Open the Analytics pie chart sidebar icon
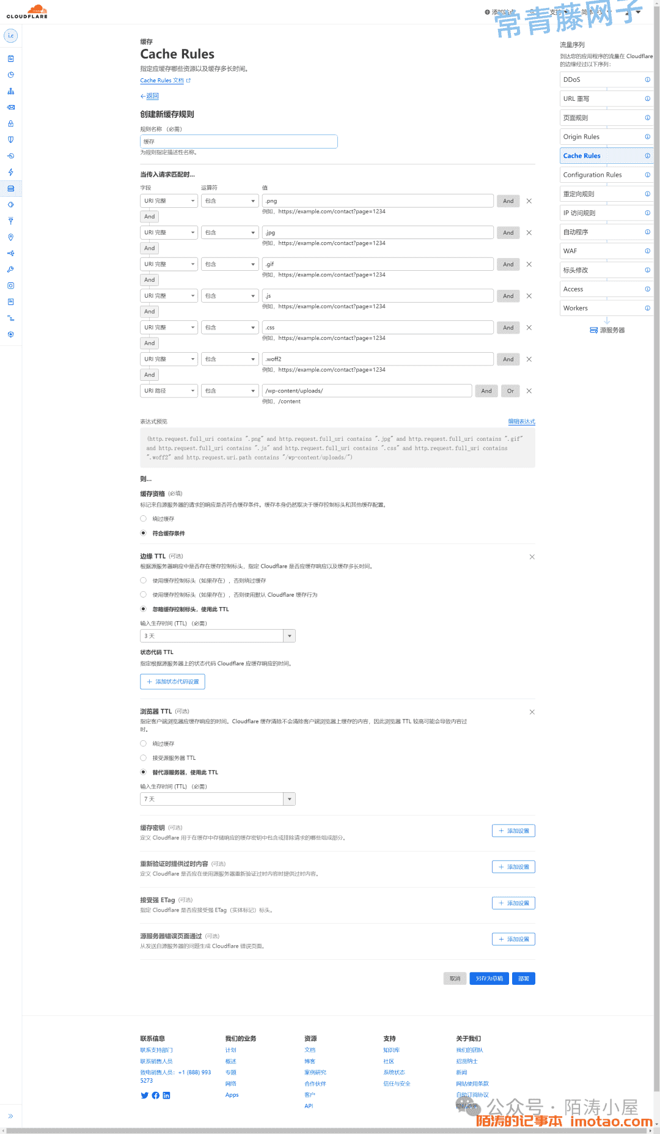 (10, 75)
